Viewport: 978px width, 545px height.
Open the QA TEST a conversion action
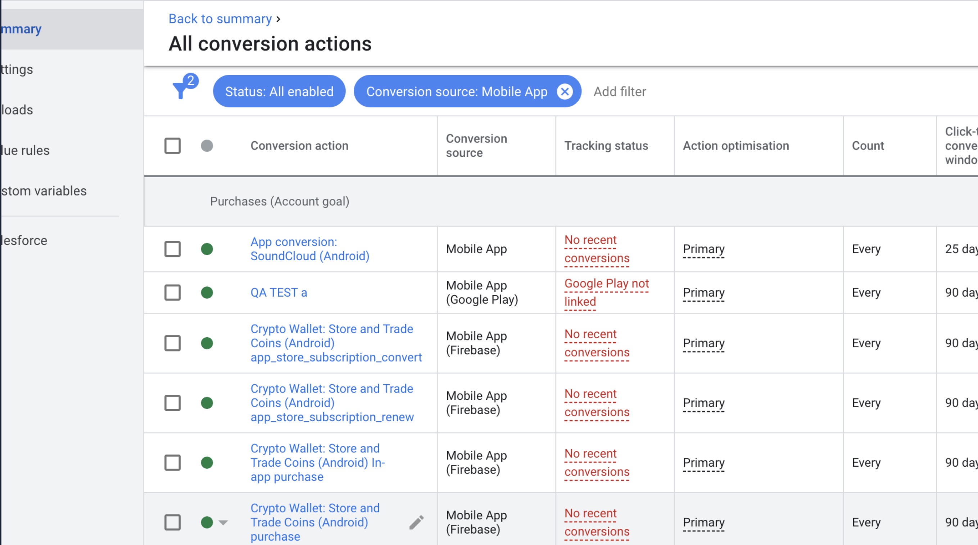[x=279, y=292]
